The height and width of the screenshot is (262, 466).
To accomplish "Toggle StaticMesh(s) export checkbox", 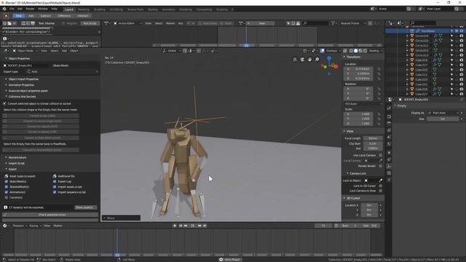I will (7, 181).
